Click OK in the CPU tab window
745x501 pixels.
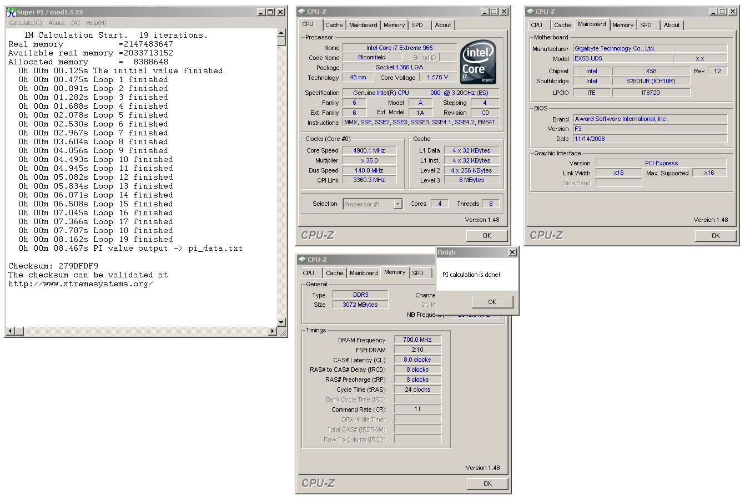[487, 236]
